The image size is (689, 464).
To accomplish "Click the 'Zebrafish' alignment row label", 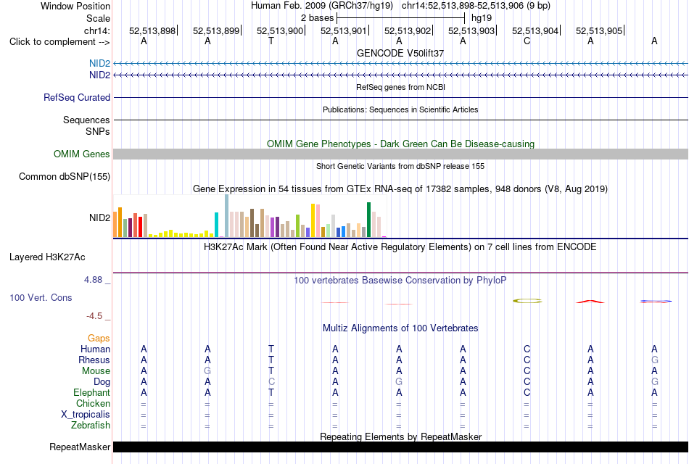I will click(91, 426).
